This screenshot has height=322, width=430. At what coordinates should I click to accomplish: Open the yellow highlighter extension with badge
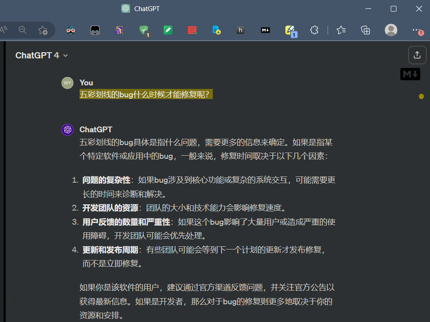pyautogui.click(x=291, y=31)
